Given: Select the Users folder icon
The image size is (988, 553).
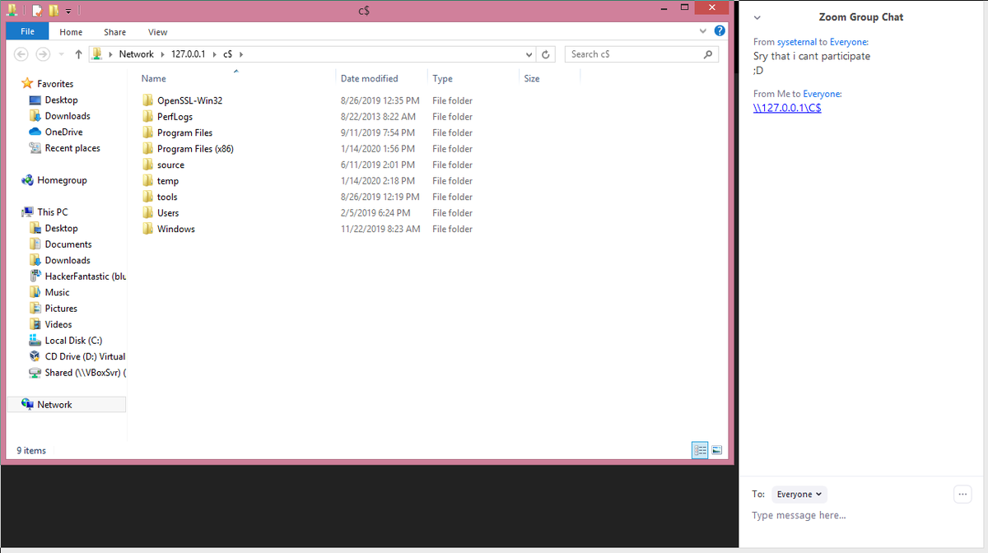Looking at the screenshot, I should (148, 213).
